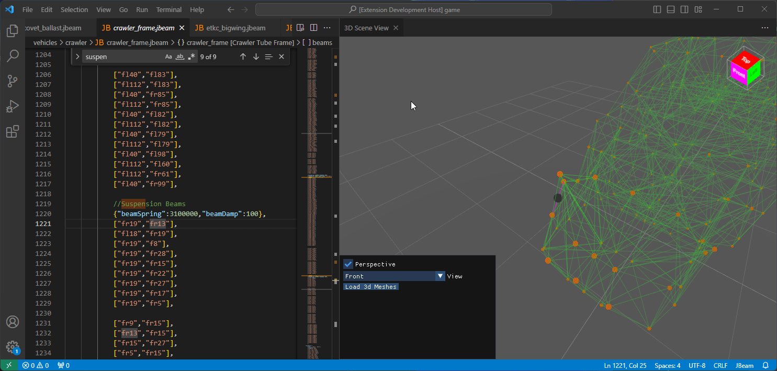Toggle Match Case in find widget

tap(168, 57)
